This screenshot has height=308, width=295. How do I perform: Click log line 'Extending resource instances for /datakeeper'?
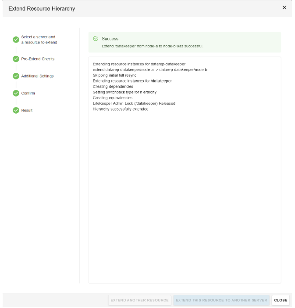[132, 81]
